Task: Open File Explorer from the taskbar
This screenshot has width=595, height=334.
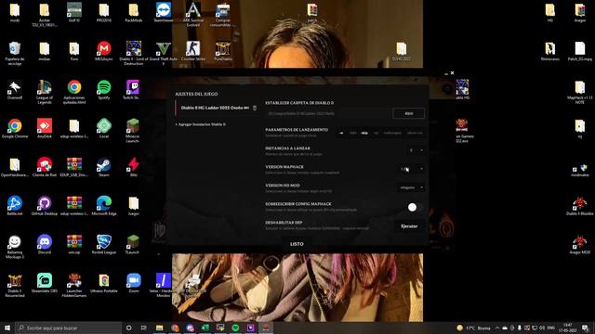Action: [x=159, y=328]
